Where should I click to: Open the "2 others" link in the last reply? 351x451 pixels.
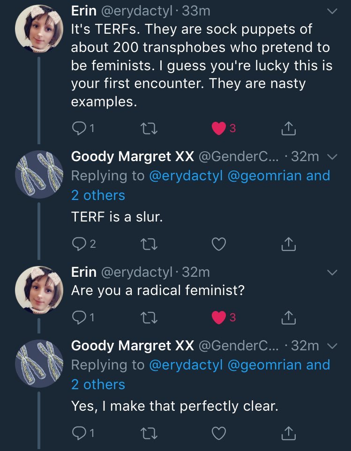coord(98,384)
